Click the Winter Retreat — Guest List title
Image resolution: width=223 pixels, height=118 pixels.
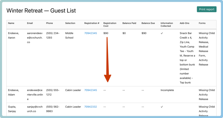[x=41, y=11]
